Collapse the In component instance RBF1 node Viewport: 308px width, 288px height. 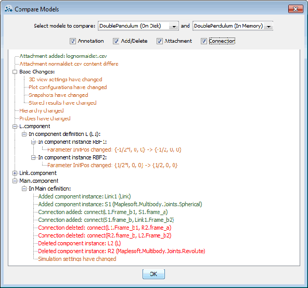[33, 142]
